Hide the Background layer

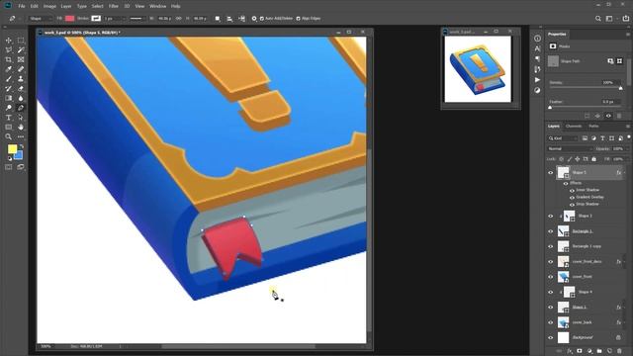[x=550, y=338]
